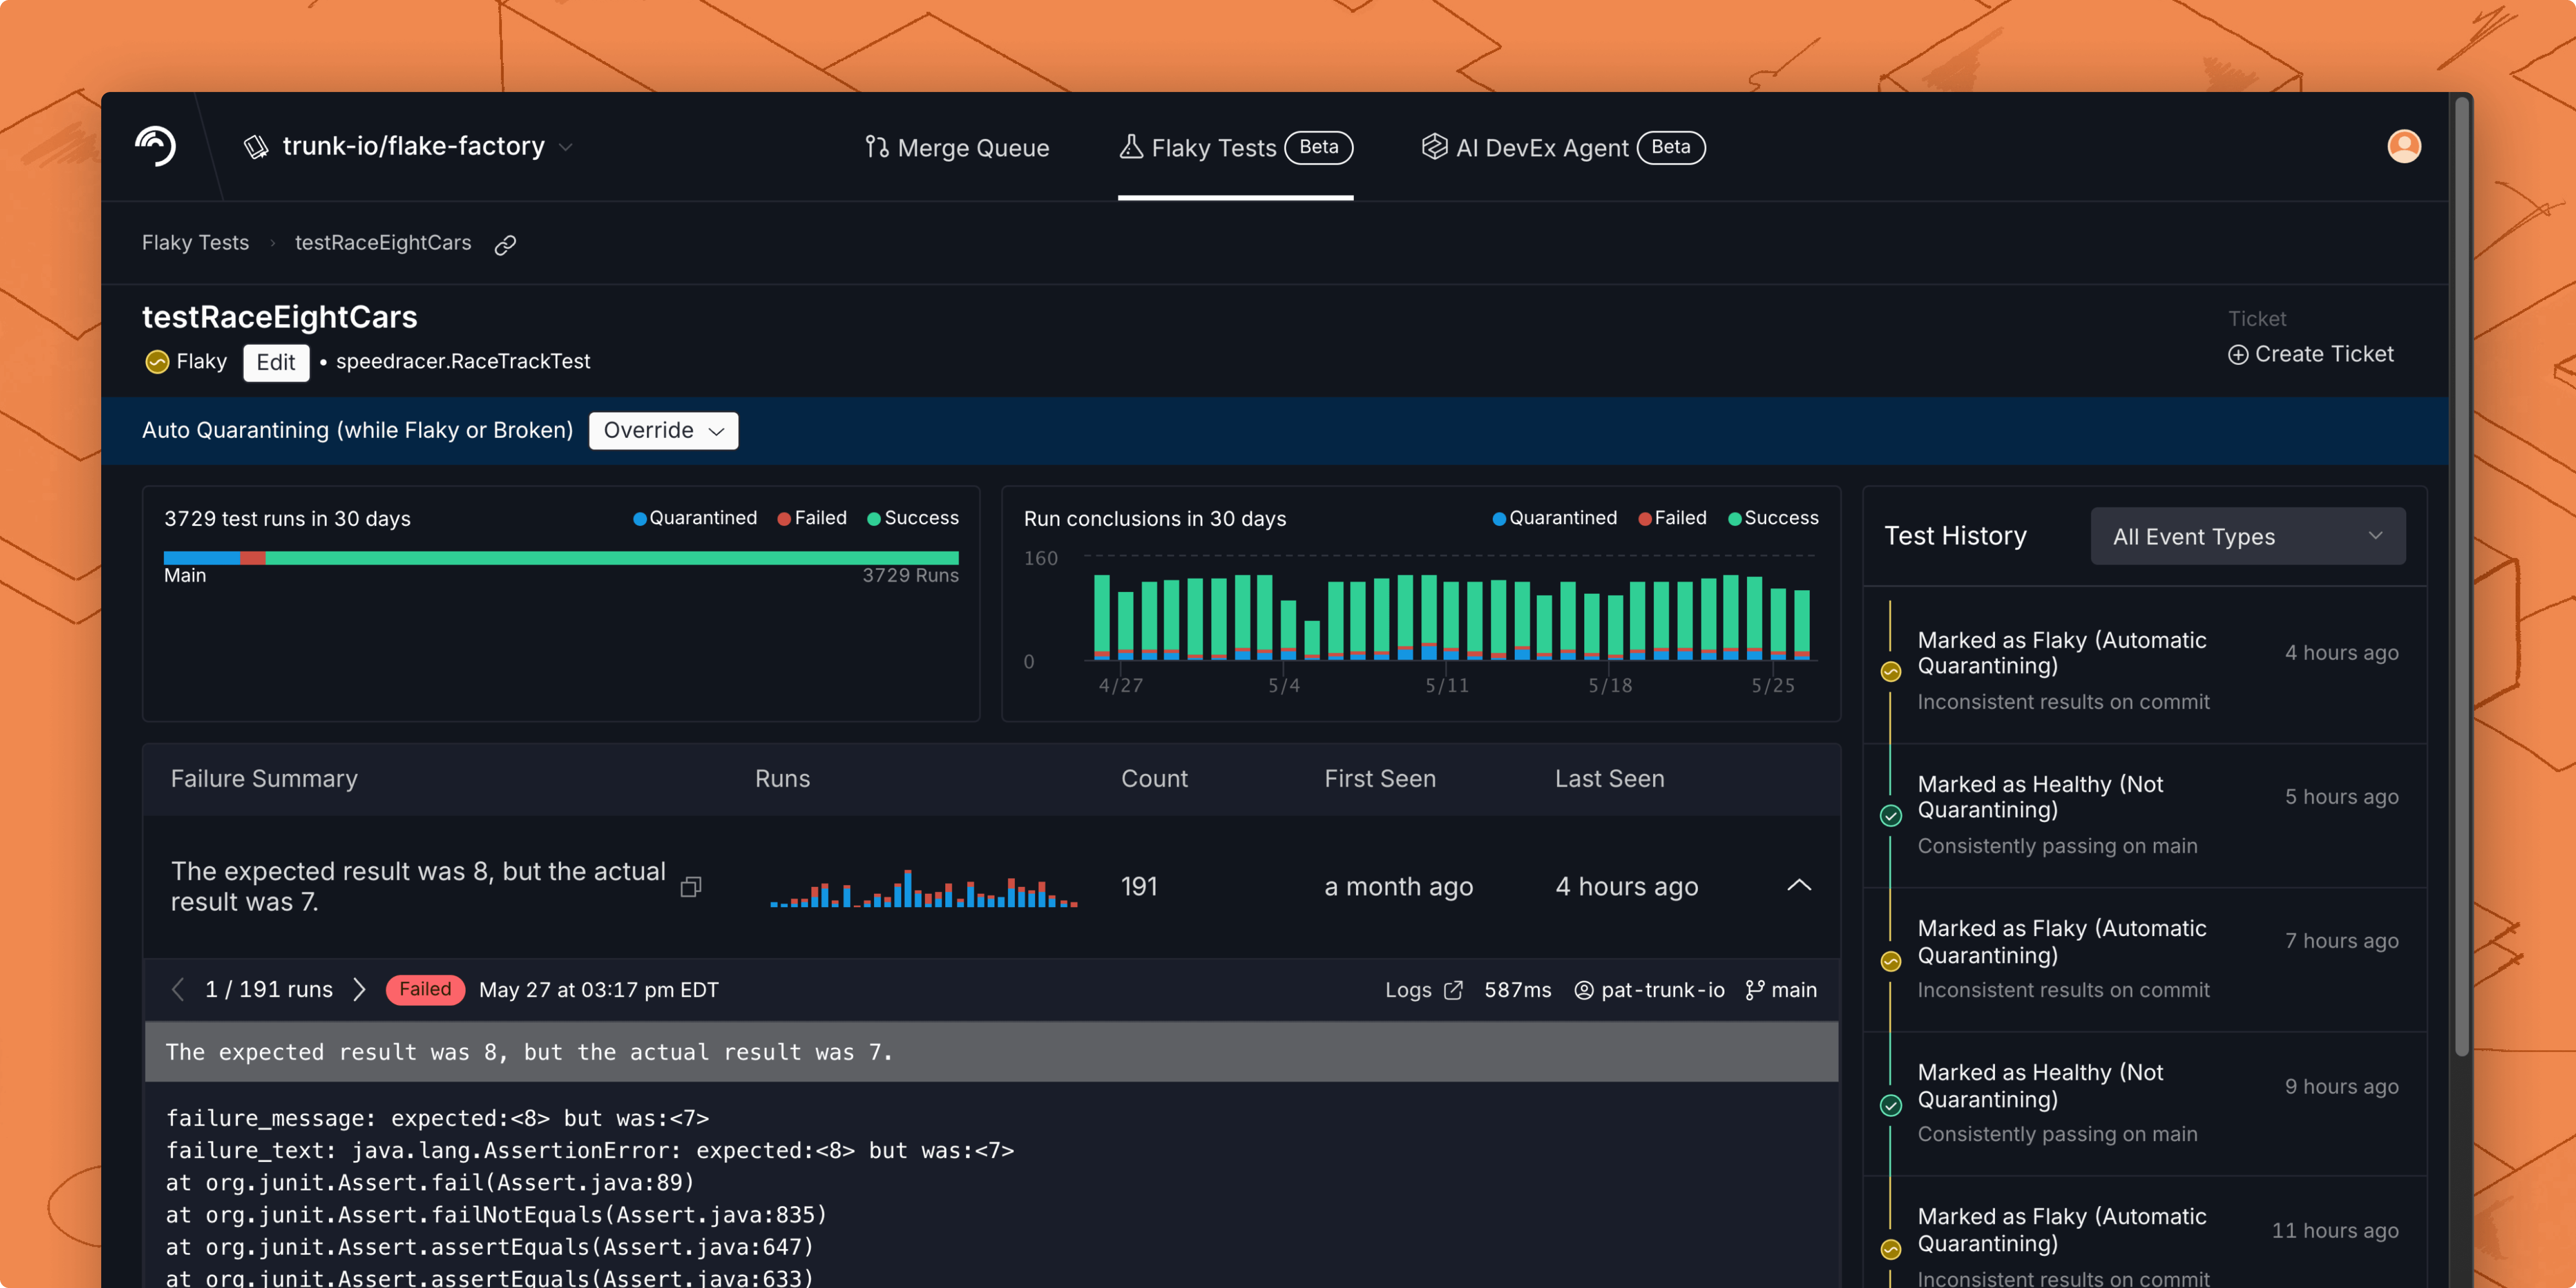This screenshot has height=1288, width=2576.
Task: Open the Override quarantine dropdown
Action: coord(664,430)
